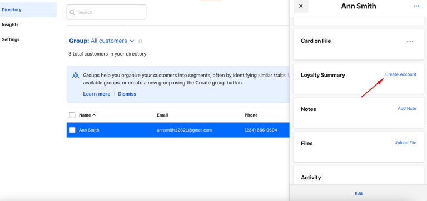Click annsmith12321@gmail.com email cell
427x201 pixels.
click(185, 130)
